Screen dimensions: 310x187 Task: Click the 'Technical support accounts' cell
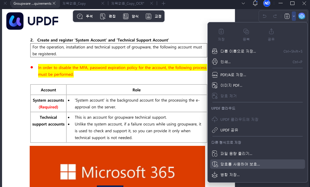click(48, 127)
